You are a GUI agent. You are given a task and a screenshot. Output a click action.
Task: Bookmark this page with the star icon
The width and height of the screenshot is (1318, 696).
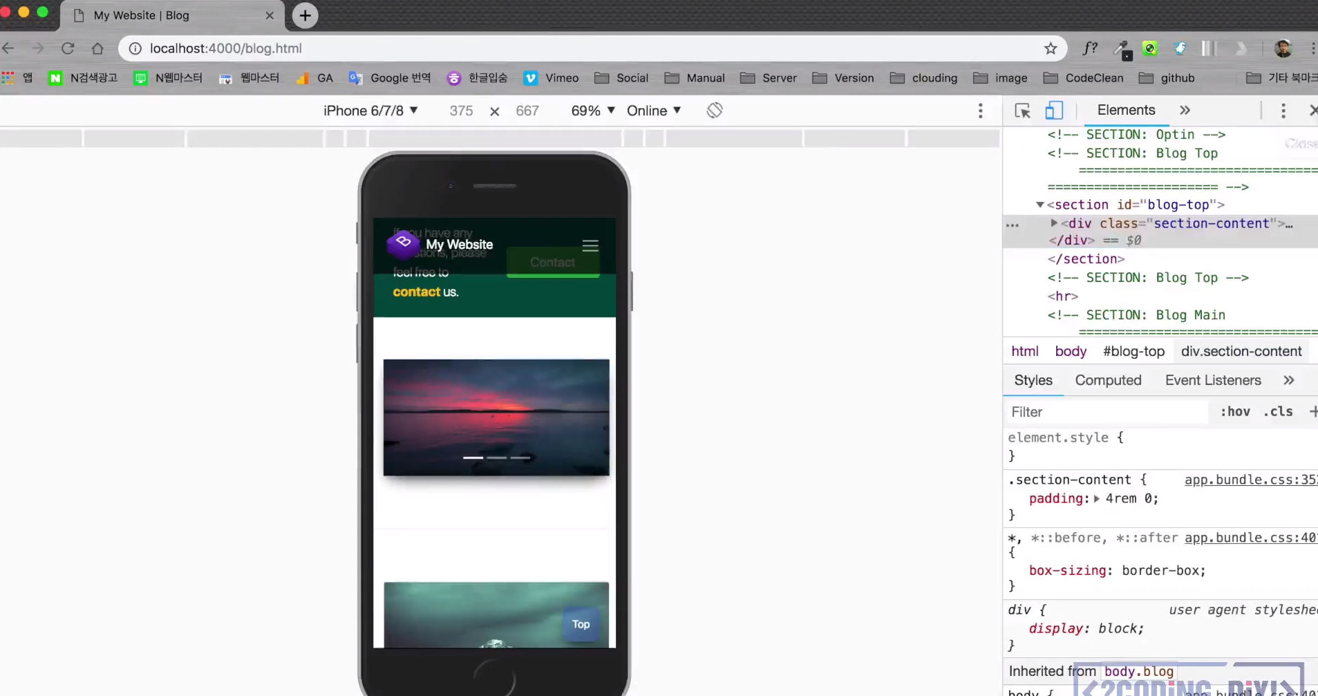pos(1051,48)
